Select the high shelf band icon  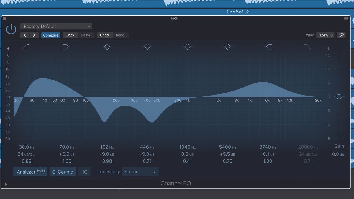(268, 47)
